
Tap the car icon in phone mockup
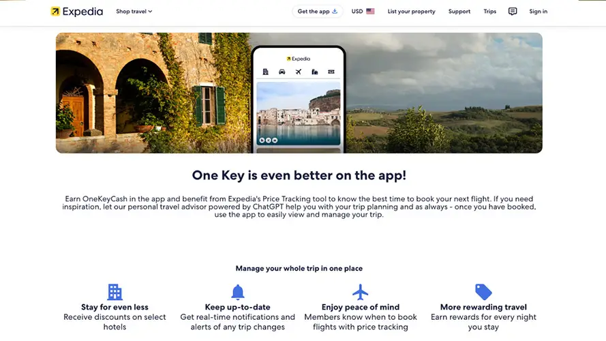pos(282,72)
